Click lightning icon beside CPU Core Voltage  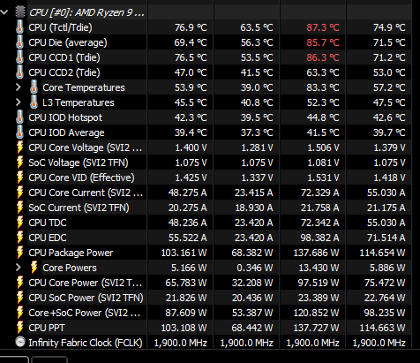[19, 147]
